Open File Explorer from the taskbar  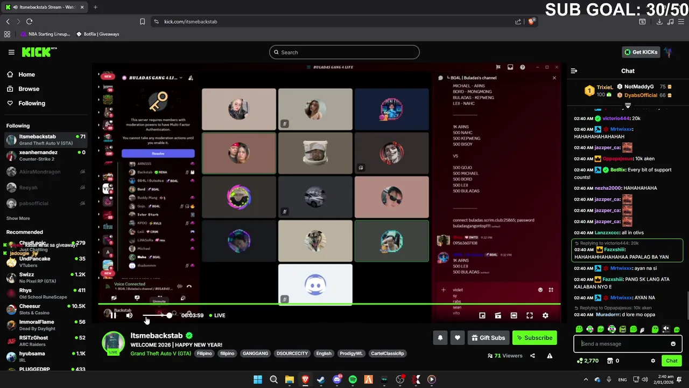tap(290, 379)
